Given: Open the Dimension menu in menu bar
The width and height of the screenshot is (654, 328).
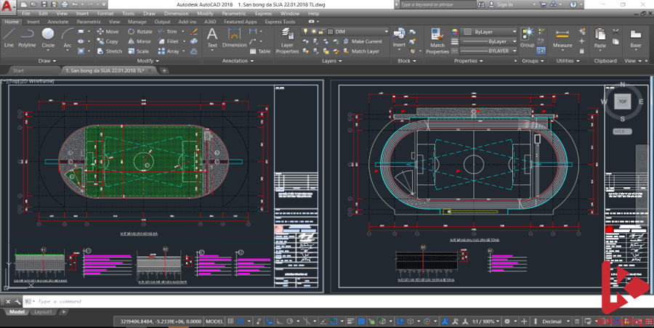Looking at the screenshot, I should 176,13.
